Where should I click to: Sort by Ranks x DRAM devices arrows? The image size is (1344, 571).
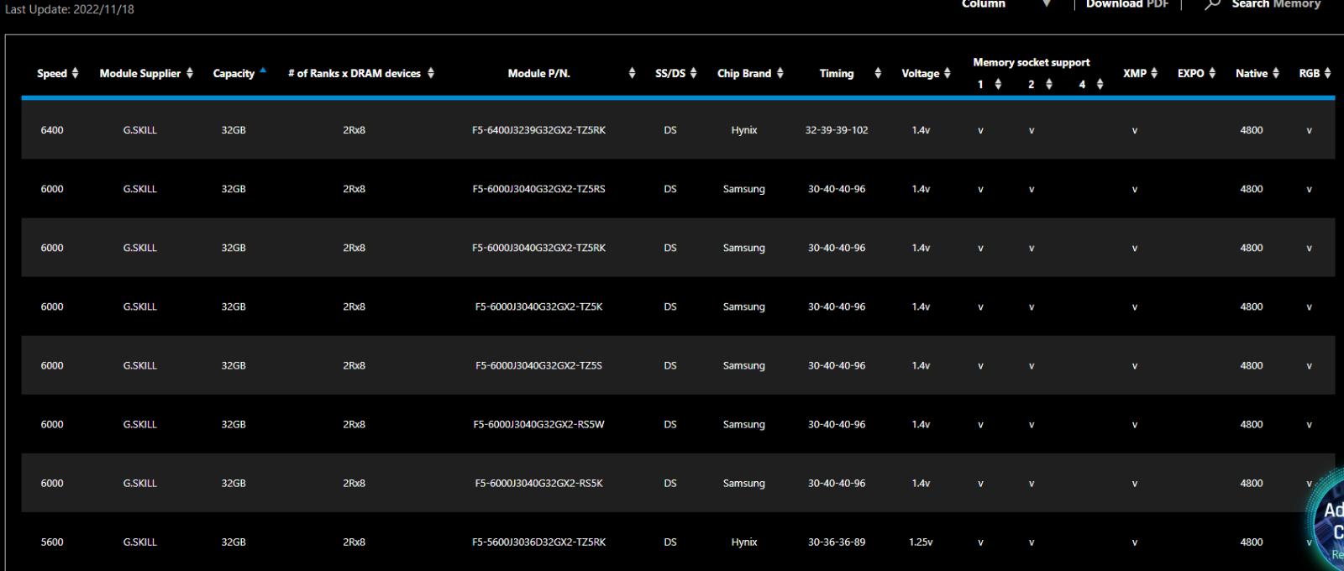pos(431,73)
